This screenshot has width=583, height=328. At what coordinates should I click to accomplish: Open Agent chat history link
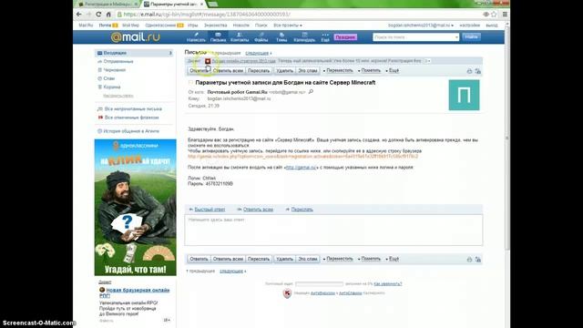tap(131, 131)
